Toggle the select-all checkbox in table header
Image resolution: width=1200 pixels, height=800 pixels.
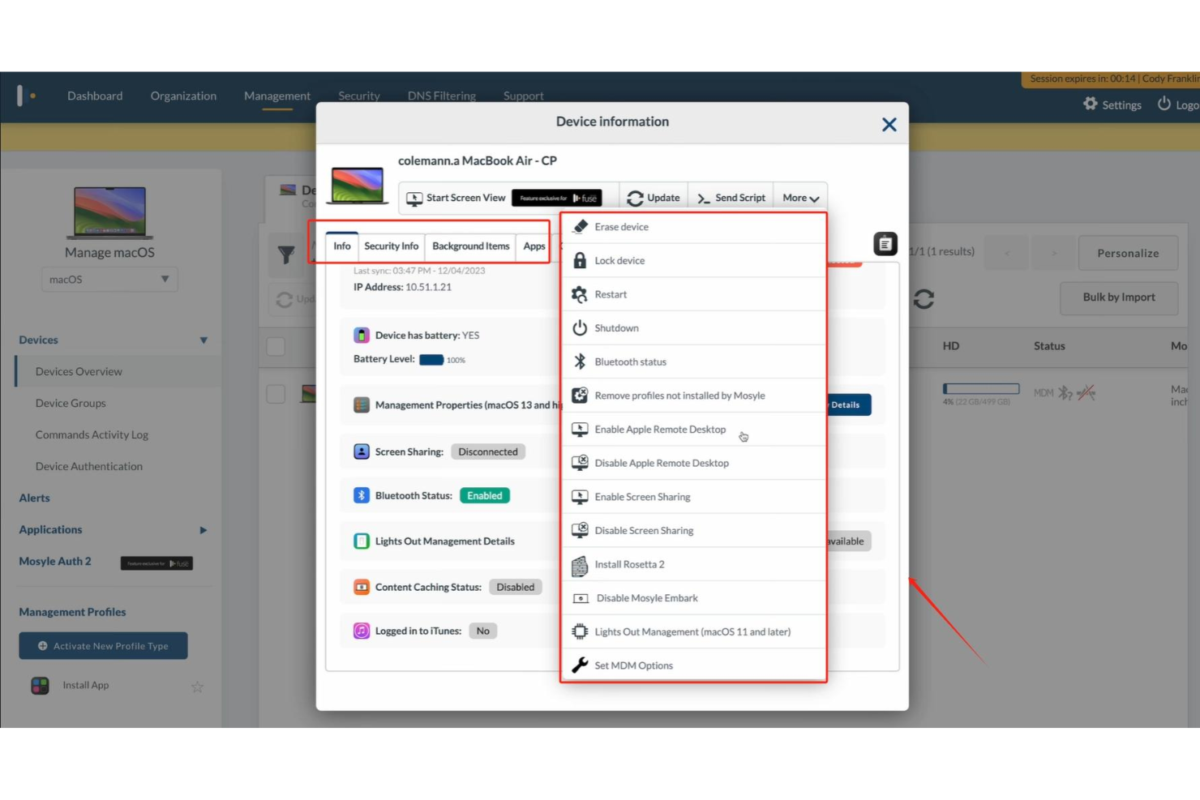click(x=276, y=346)
